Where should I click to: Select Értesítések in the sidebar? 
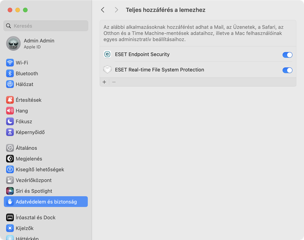[x=46, y=100]
